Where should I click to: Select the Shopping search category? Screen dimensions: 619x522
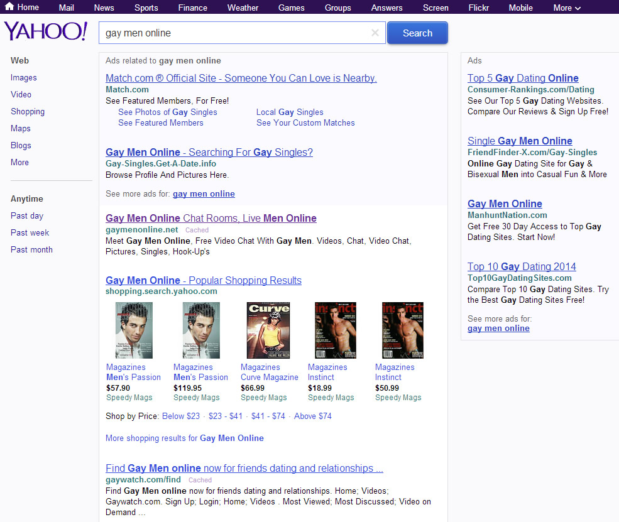[x=28, y=112]
